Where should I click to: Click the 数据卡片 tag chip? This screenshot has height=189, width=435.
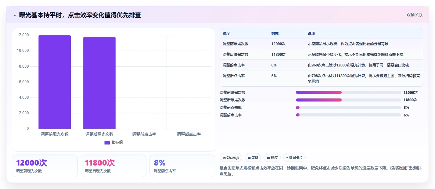294,158
